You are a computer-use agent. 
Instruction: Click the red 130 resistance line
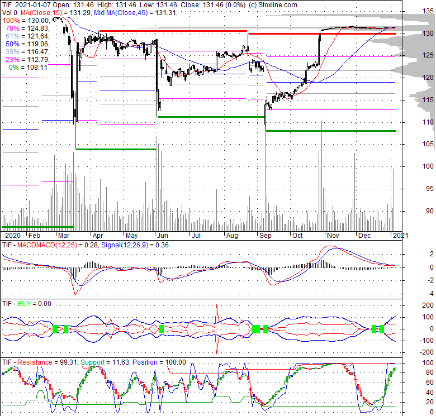point(323,34)
